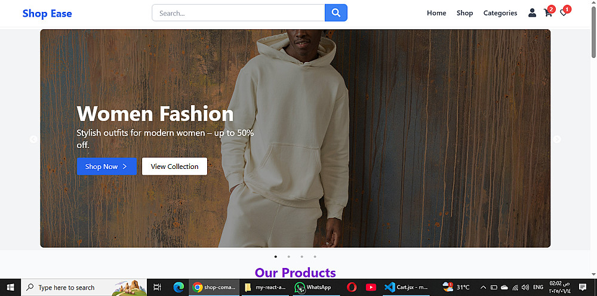
Task: Open the shopping cart icon
Action: tap(547, 13)
